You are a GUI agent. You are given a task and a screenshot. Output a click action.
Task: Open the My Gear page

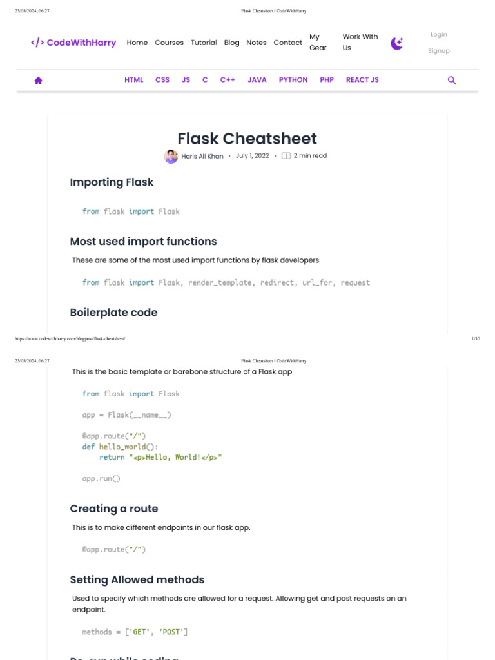318,43
